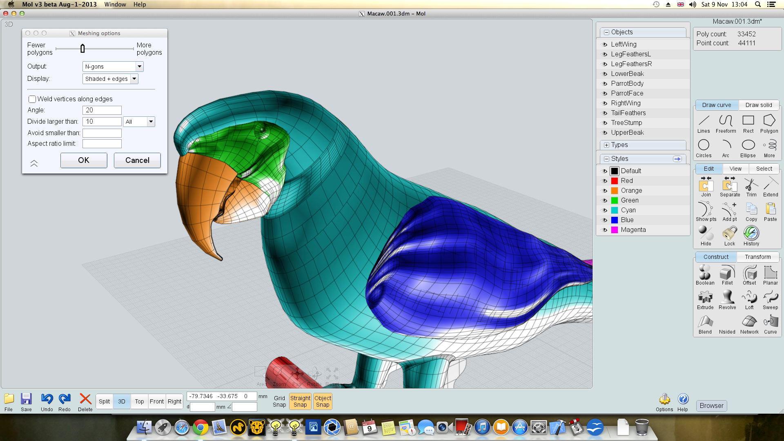The width and height of the screenshot is (784, 441).
Task: Expand the Types section
Action: (606, 145)
